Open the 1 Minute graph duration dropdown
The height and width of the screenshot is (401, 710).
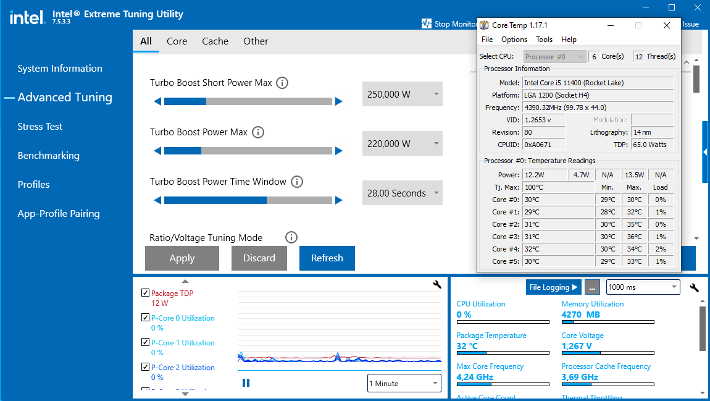(x=404, y=383)
